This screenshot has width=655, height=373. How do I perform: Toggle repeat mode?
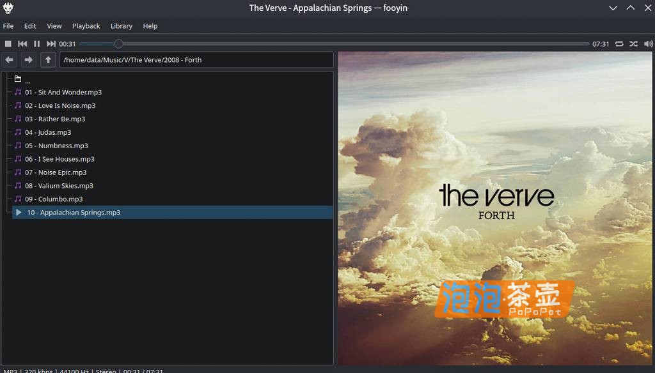[619, 43]
